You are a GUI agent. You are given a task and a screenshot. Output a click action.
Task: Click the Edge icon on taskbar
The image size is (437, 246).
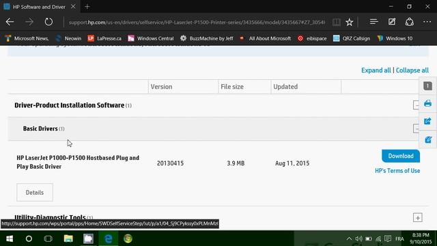(x=108, y=238)
